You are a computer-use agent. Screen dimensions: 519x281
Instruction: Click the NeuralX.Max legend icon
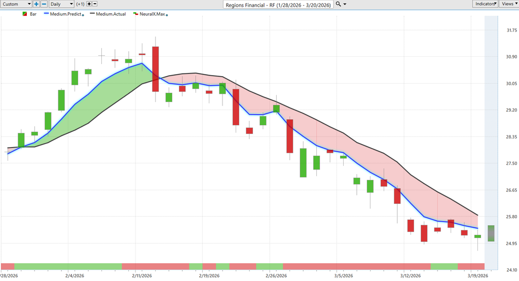click(135, 14)
